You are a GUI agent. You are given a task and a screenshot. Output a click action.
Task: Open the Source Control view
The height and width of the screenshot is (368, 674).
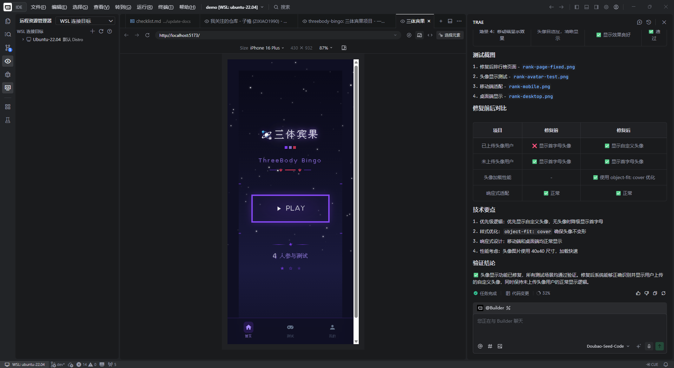8,48
